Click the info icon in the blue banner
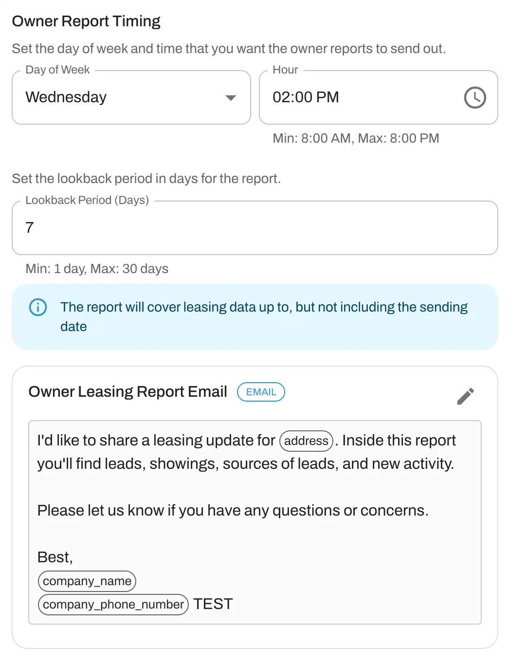The width and height of the screenshot is (509, 665). click(x=37, y=307)
